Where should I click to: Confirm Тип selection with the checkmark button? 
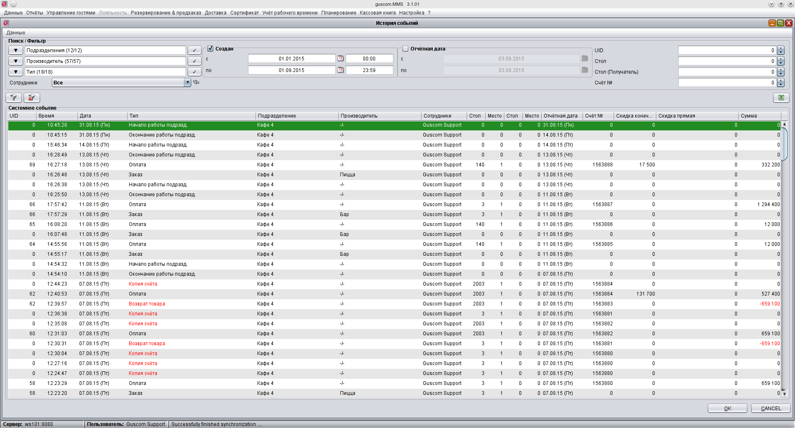coord(194,72)
